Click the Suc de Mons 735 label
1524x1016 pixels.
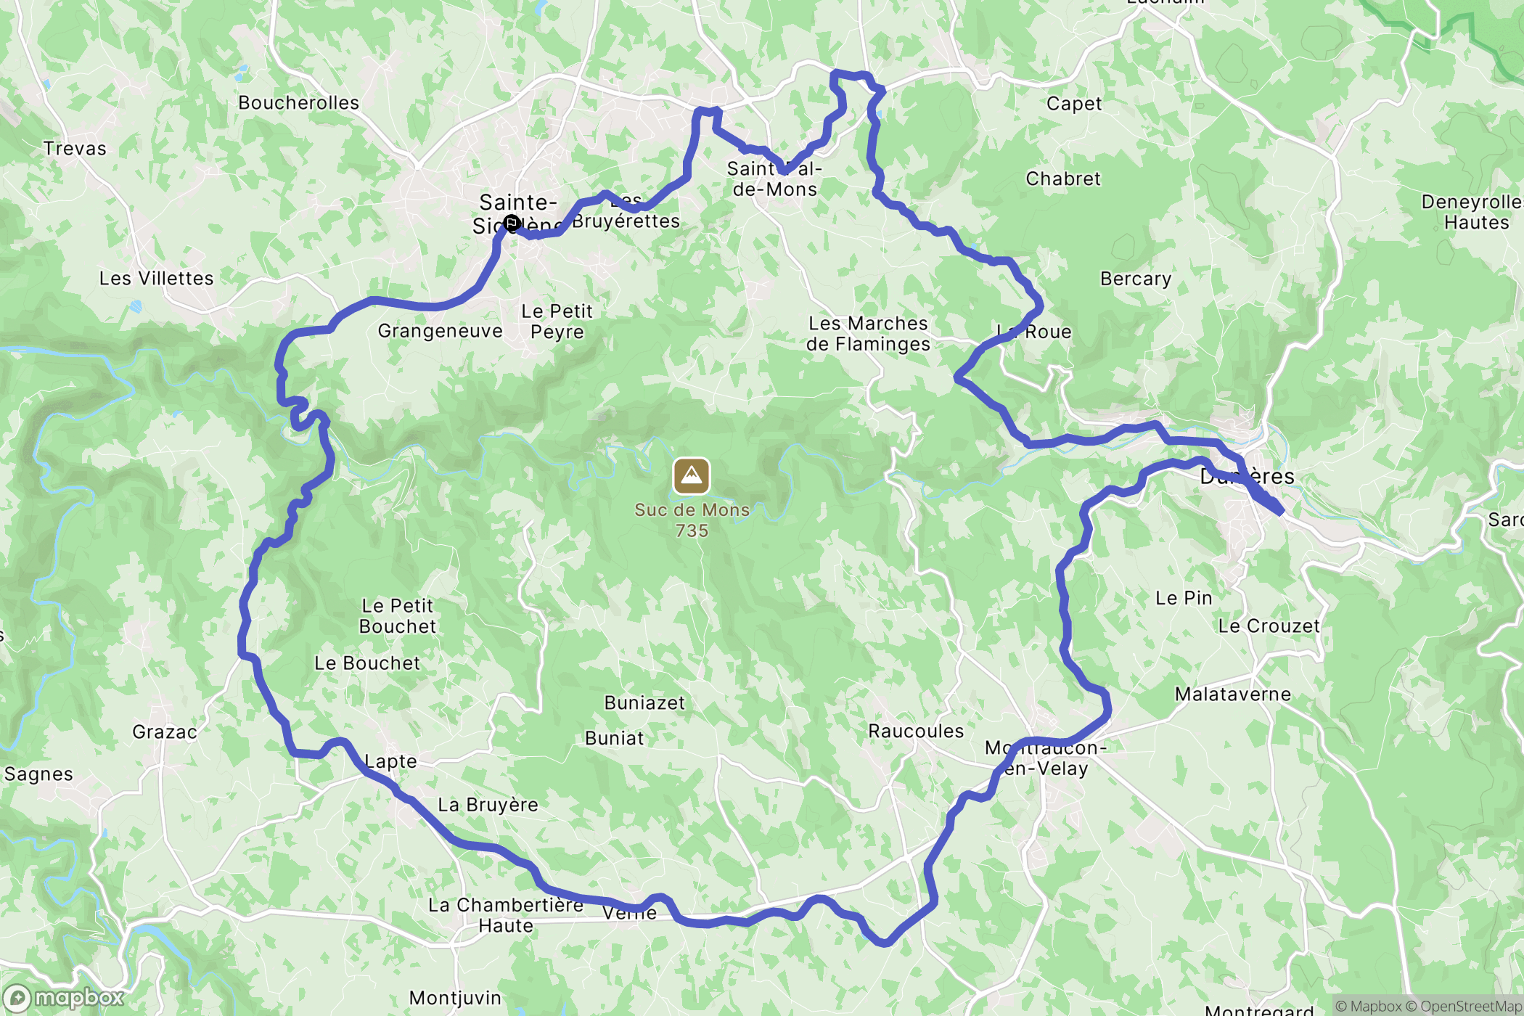click(692, 520)
